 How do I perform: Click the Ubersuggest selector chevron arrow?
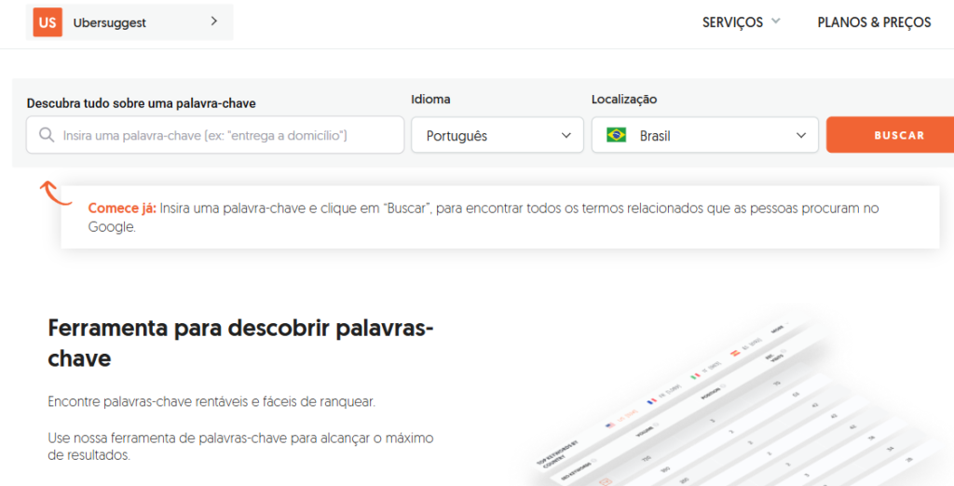[214, 21]
